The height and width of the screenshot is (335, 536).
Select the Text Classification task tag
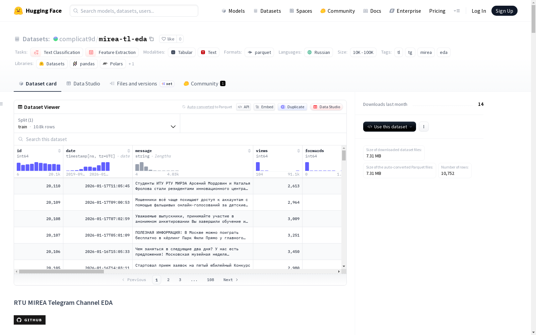(x=57, y=52)
